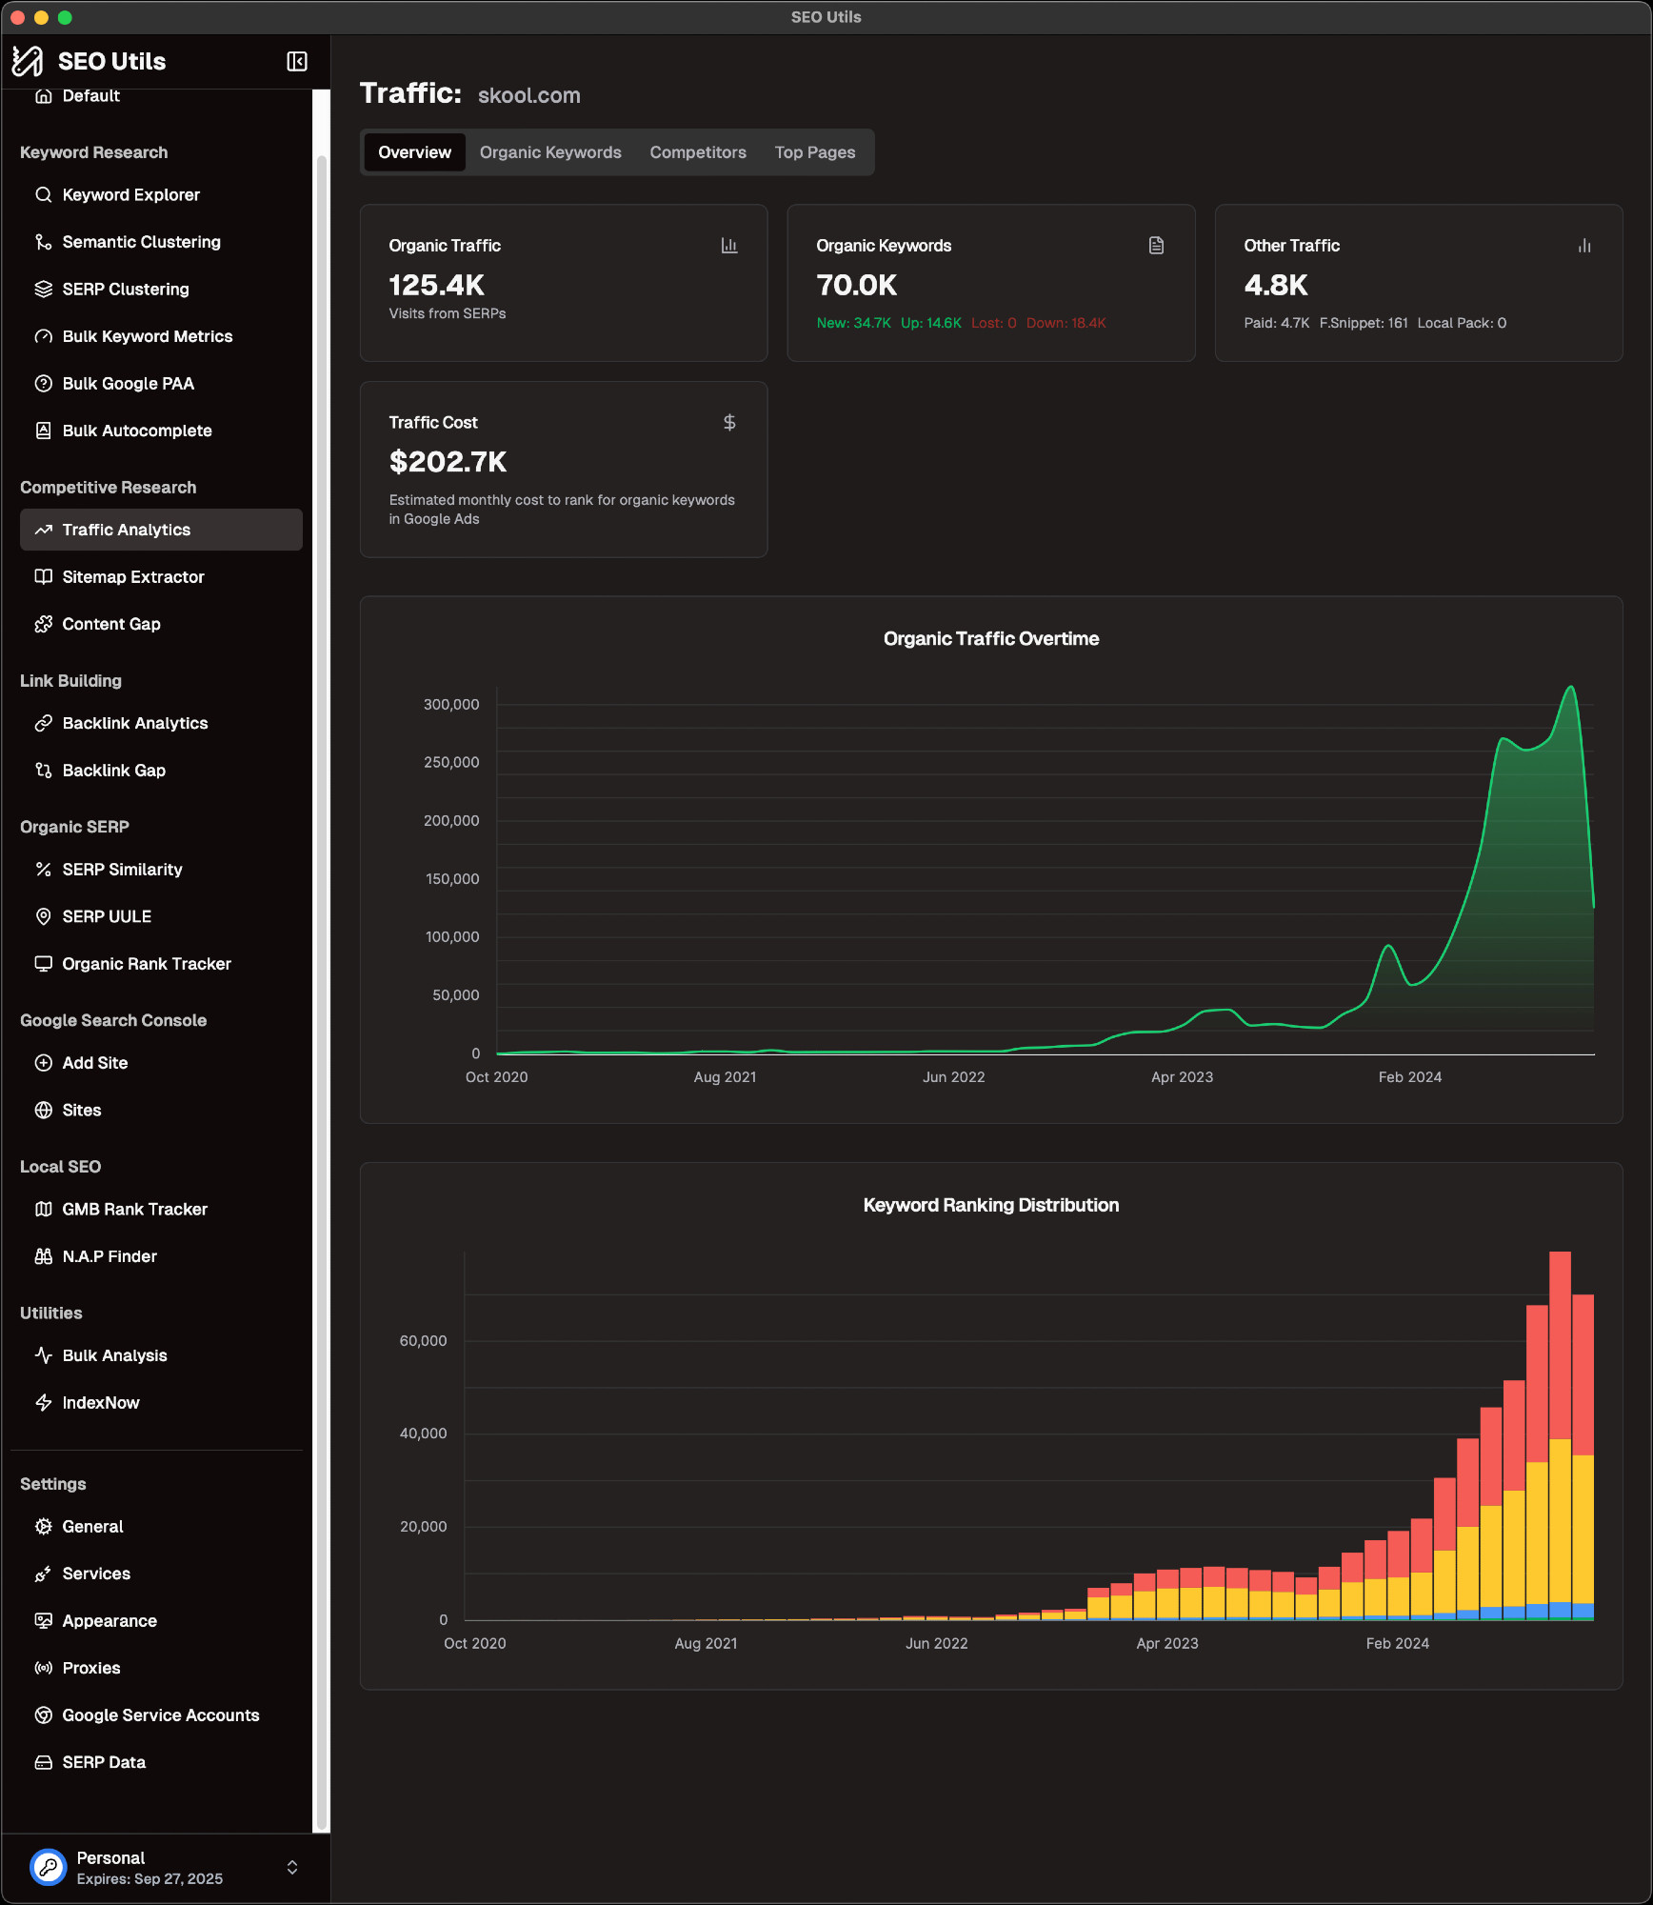The height and width of the screenshot is (1905, 1653).
Task: Switch to the Organic Keywords tab
Action: click(550, 152)
